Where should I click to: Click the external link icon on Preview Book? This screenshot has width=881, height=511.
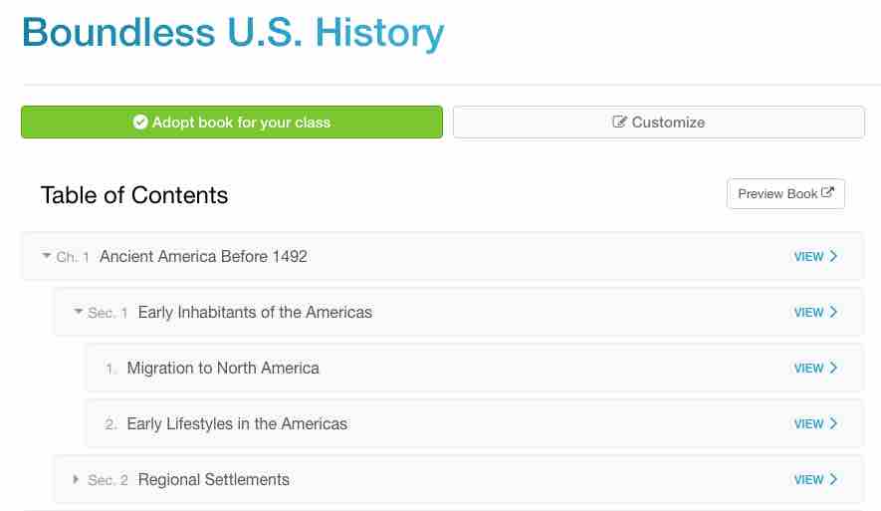click(x=827, y=193)
